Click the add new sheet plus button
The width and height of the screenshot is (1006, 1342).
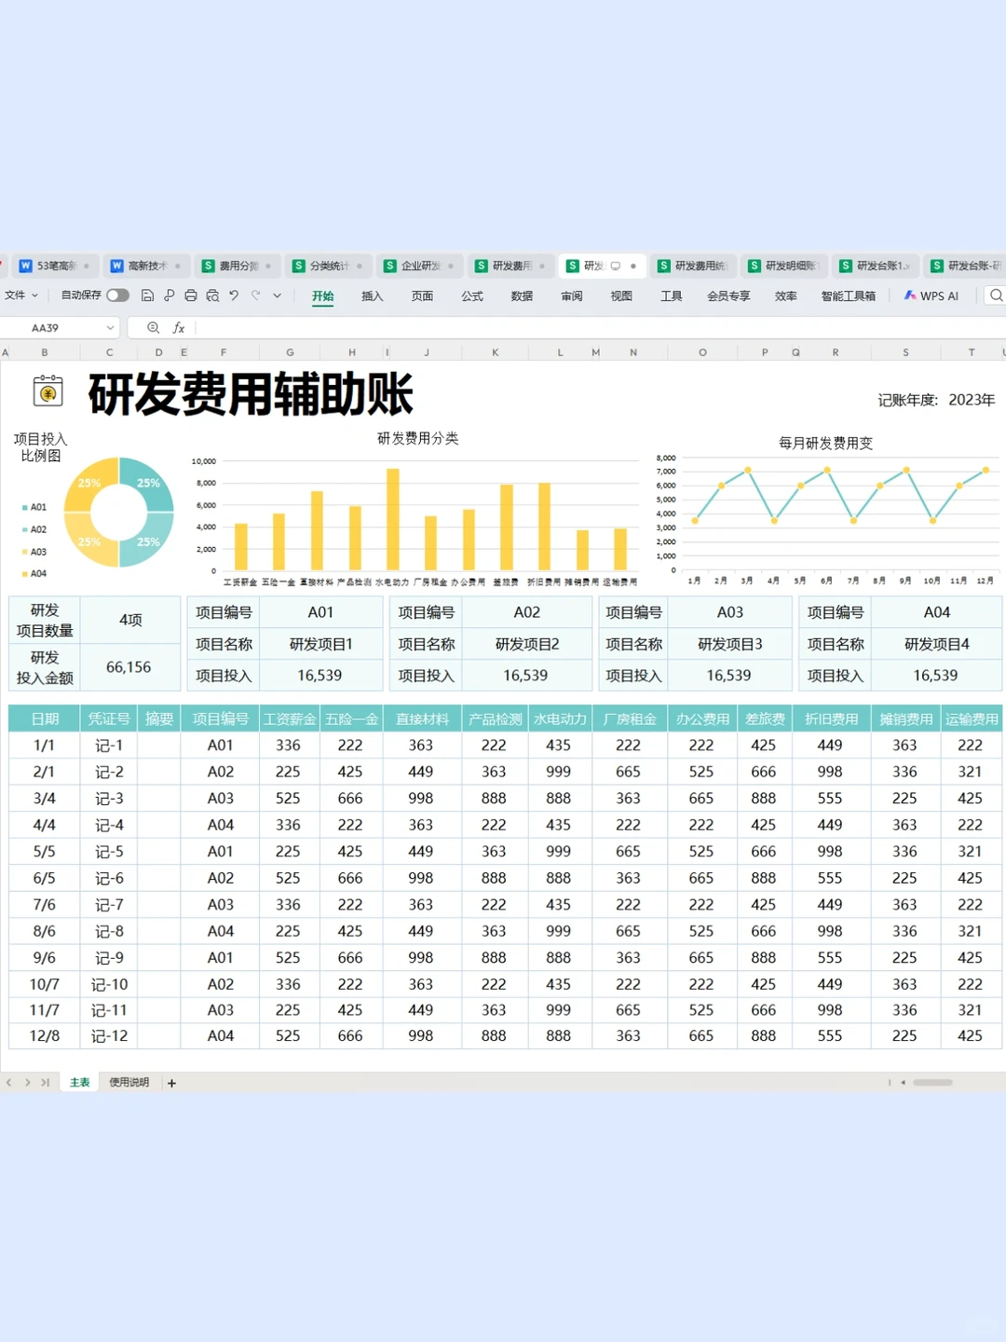171,1083
